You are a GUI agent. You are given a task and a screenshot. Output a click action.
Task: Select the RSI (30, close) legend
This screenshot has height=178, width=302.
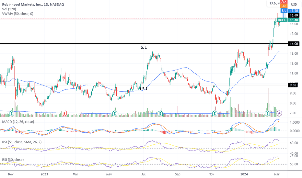tap(13, 160)
